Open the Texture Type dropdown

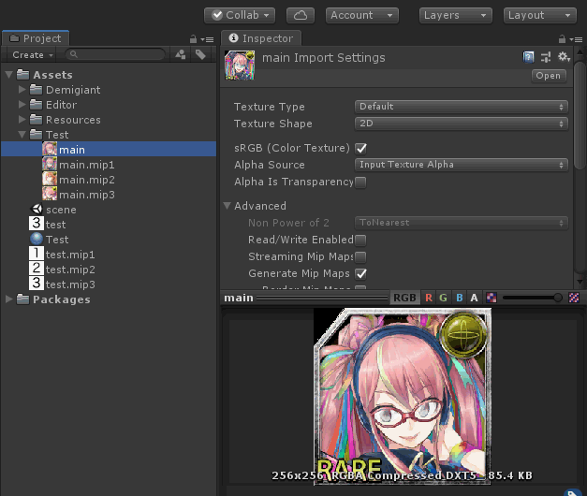pyautogui.click(x=462, y=107)
